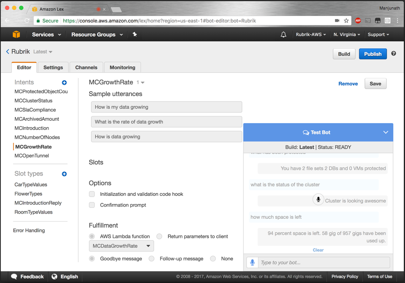Go back using the chevron beside Rubrik
Viewport: 405px width, 283px height.
pos(8,51)
